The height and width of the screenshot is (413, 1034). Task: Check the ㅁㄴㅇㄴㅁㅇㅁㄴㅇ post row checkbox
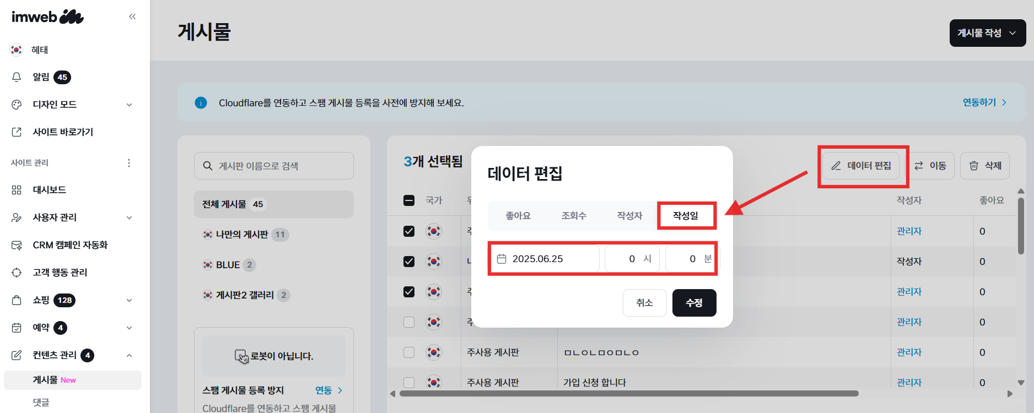point(409,352)
